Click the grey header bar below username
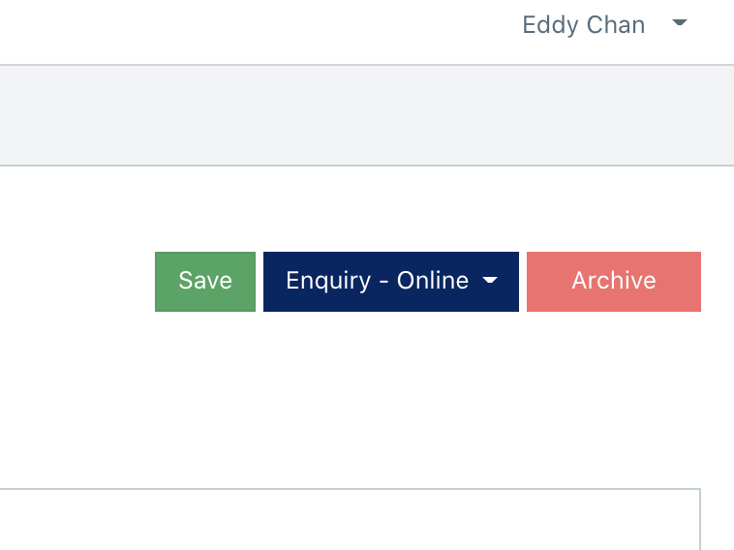Viewport: 734px width, 550px height. pyautogui.click(x=366, y=115)
